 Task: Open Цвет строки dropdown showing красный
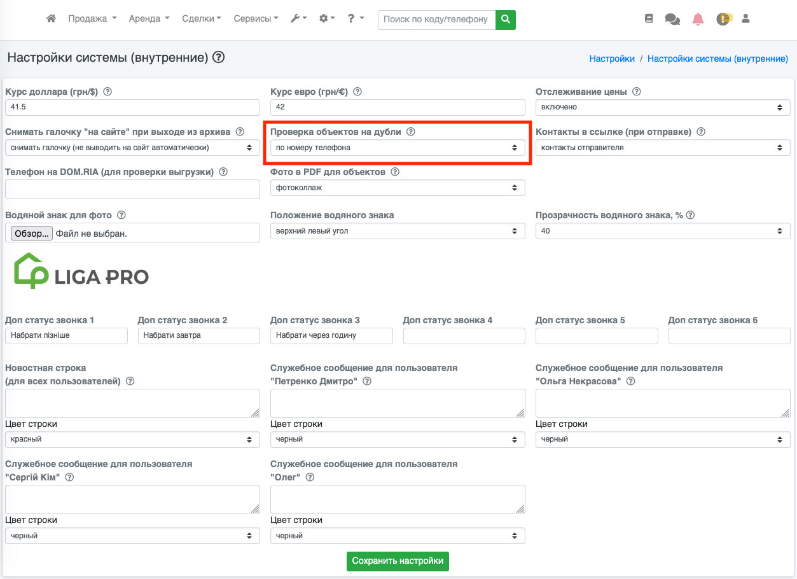click(132, 439)
